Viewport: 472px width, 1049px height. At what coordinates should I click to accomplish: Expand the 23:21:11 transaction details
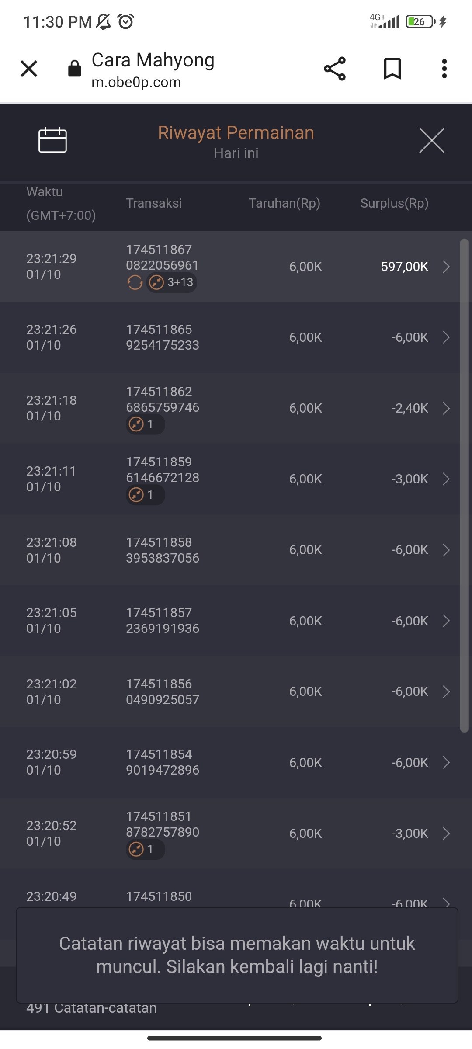tap(446, 479)
